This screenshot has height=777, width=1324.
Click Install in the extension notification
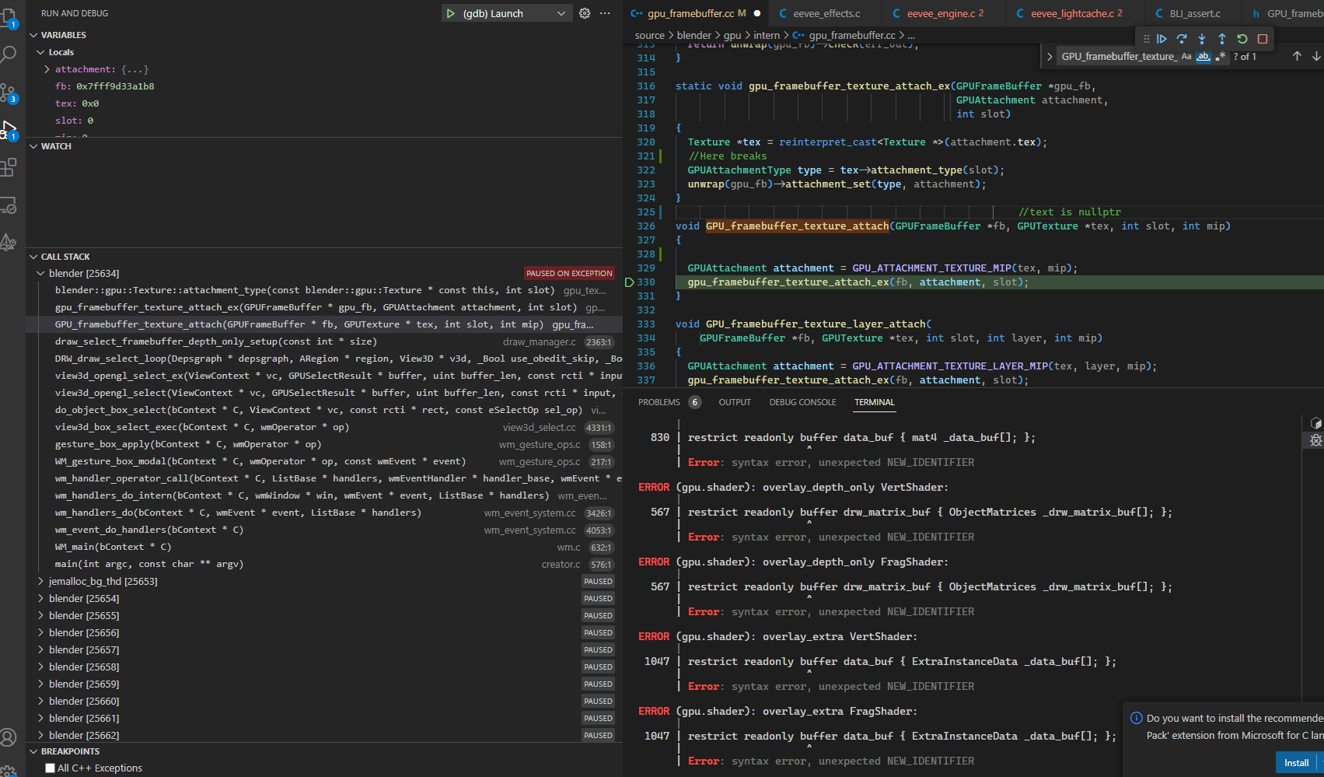coord(1296,762)
